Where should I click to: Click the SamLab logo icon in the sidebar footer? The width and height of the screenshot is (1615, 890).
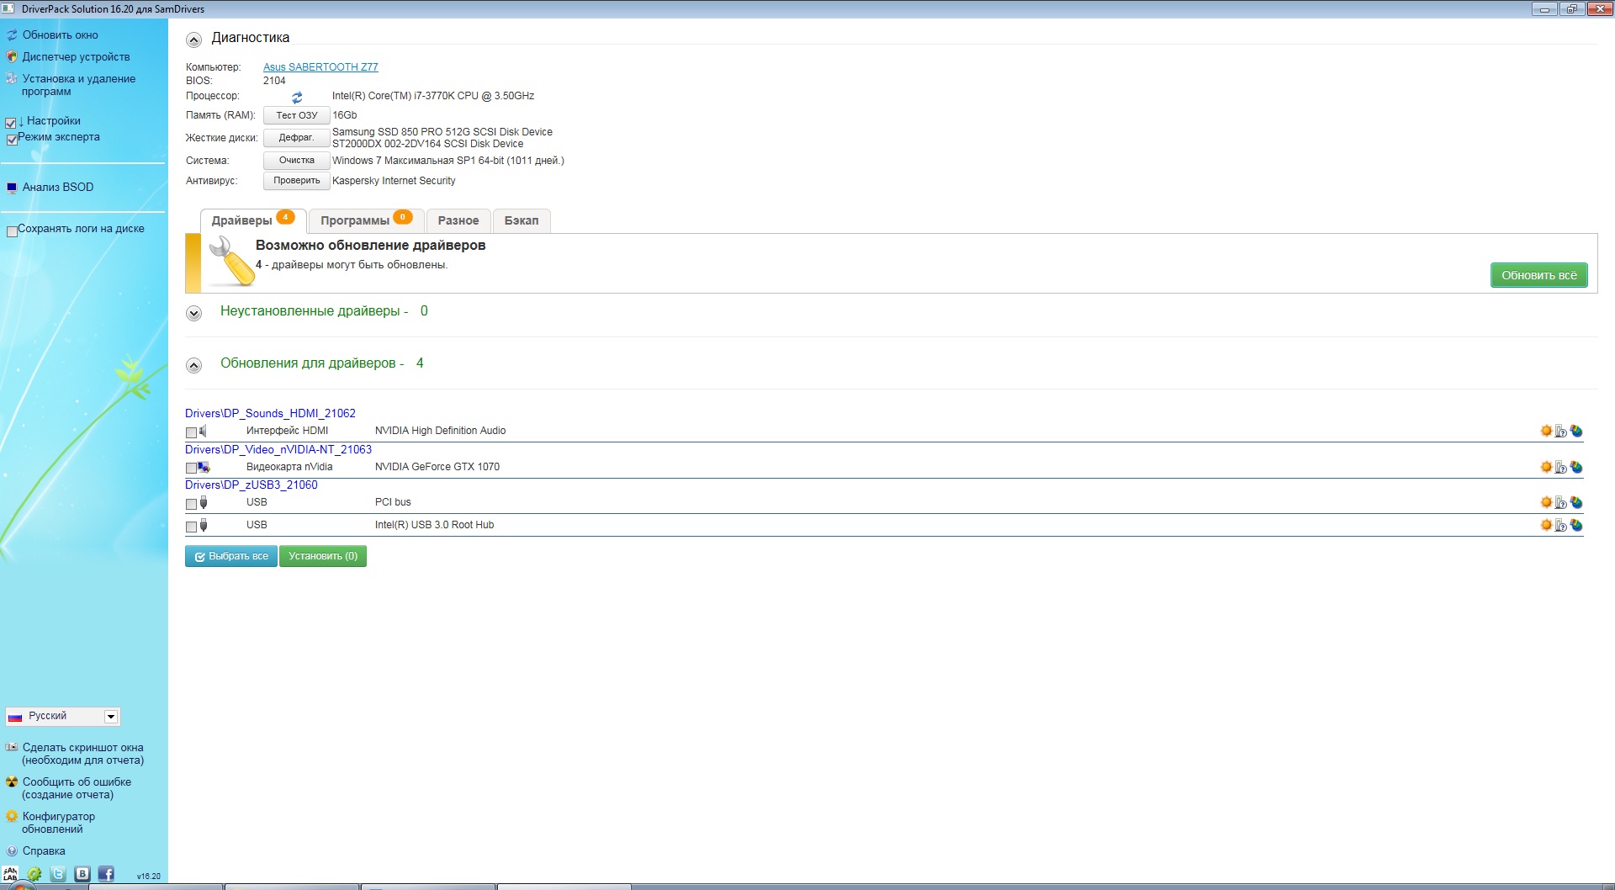click(x=11, y=874)
